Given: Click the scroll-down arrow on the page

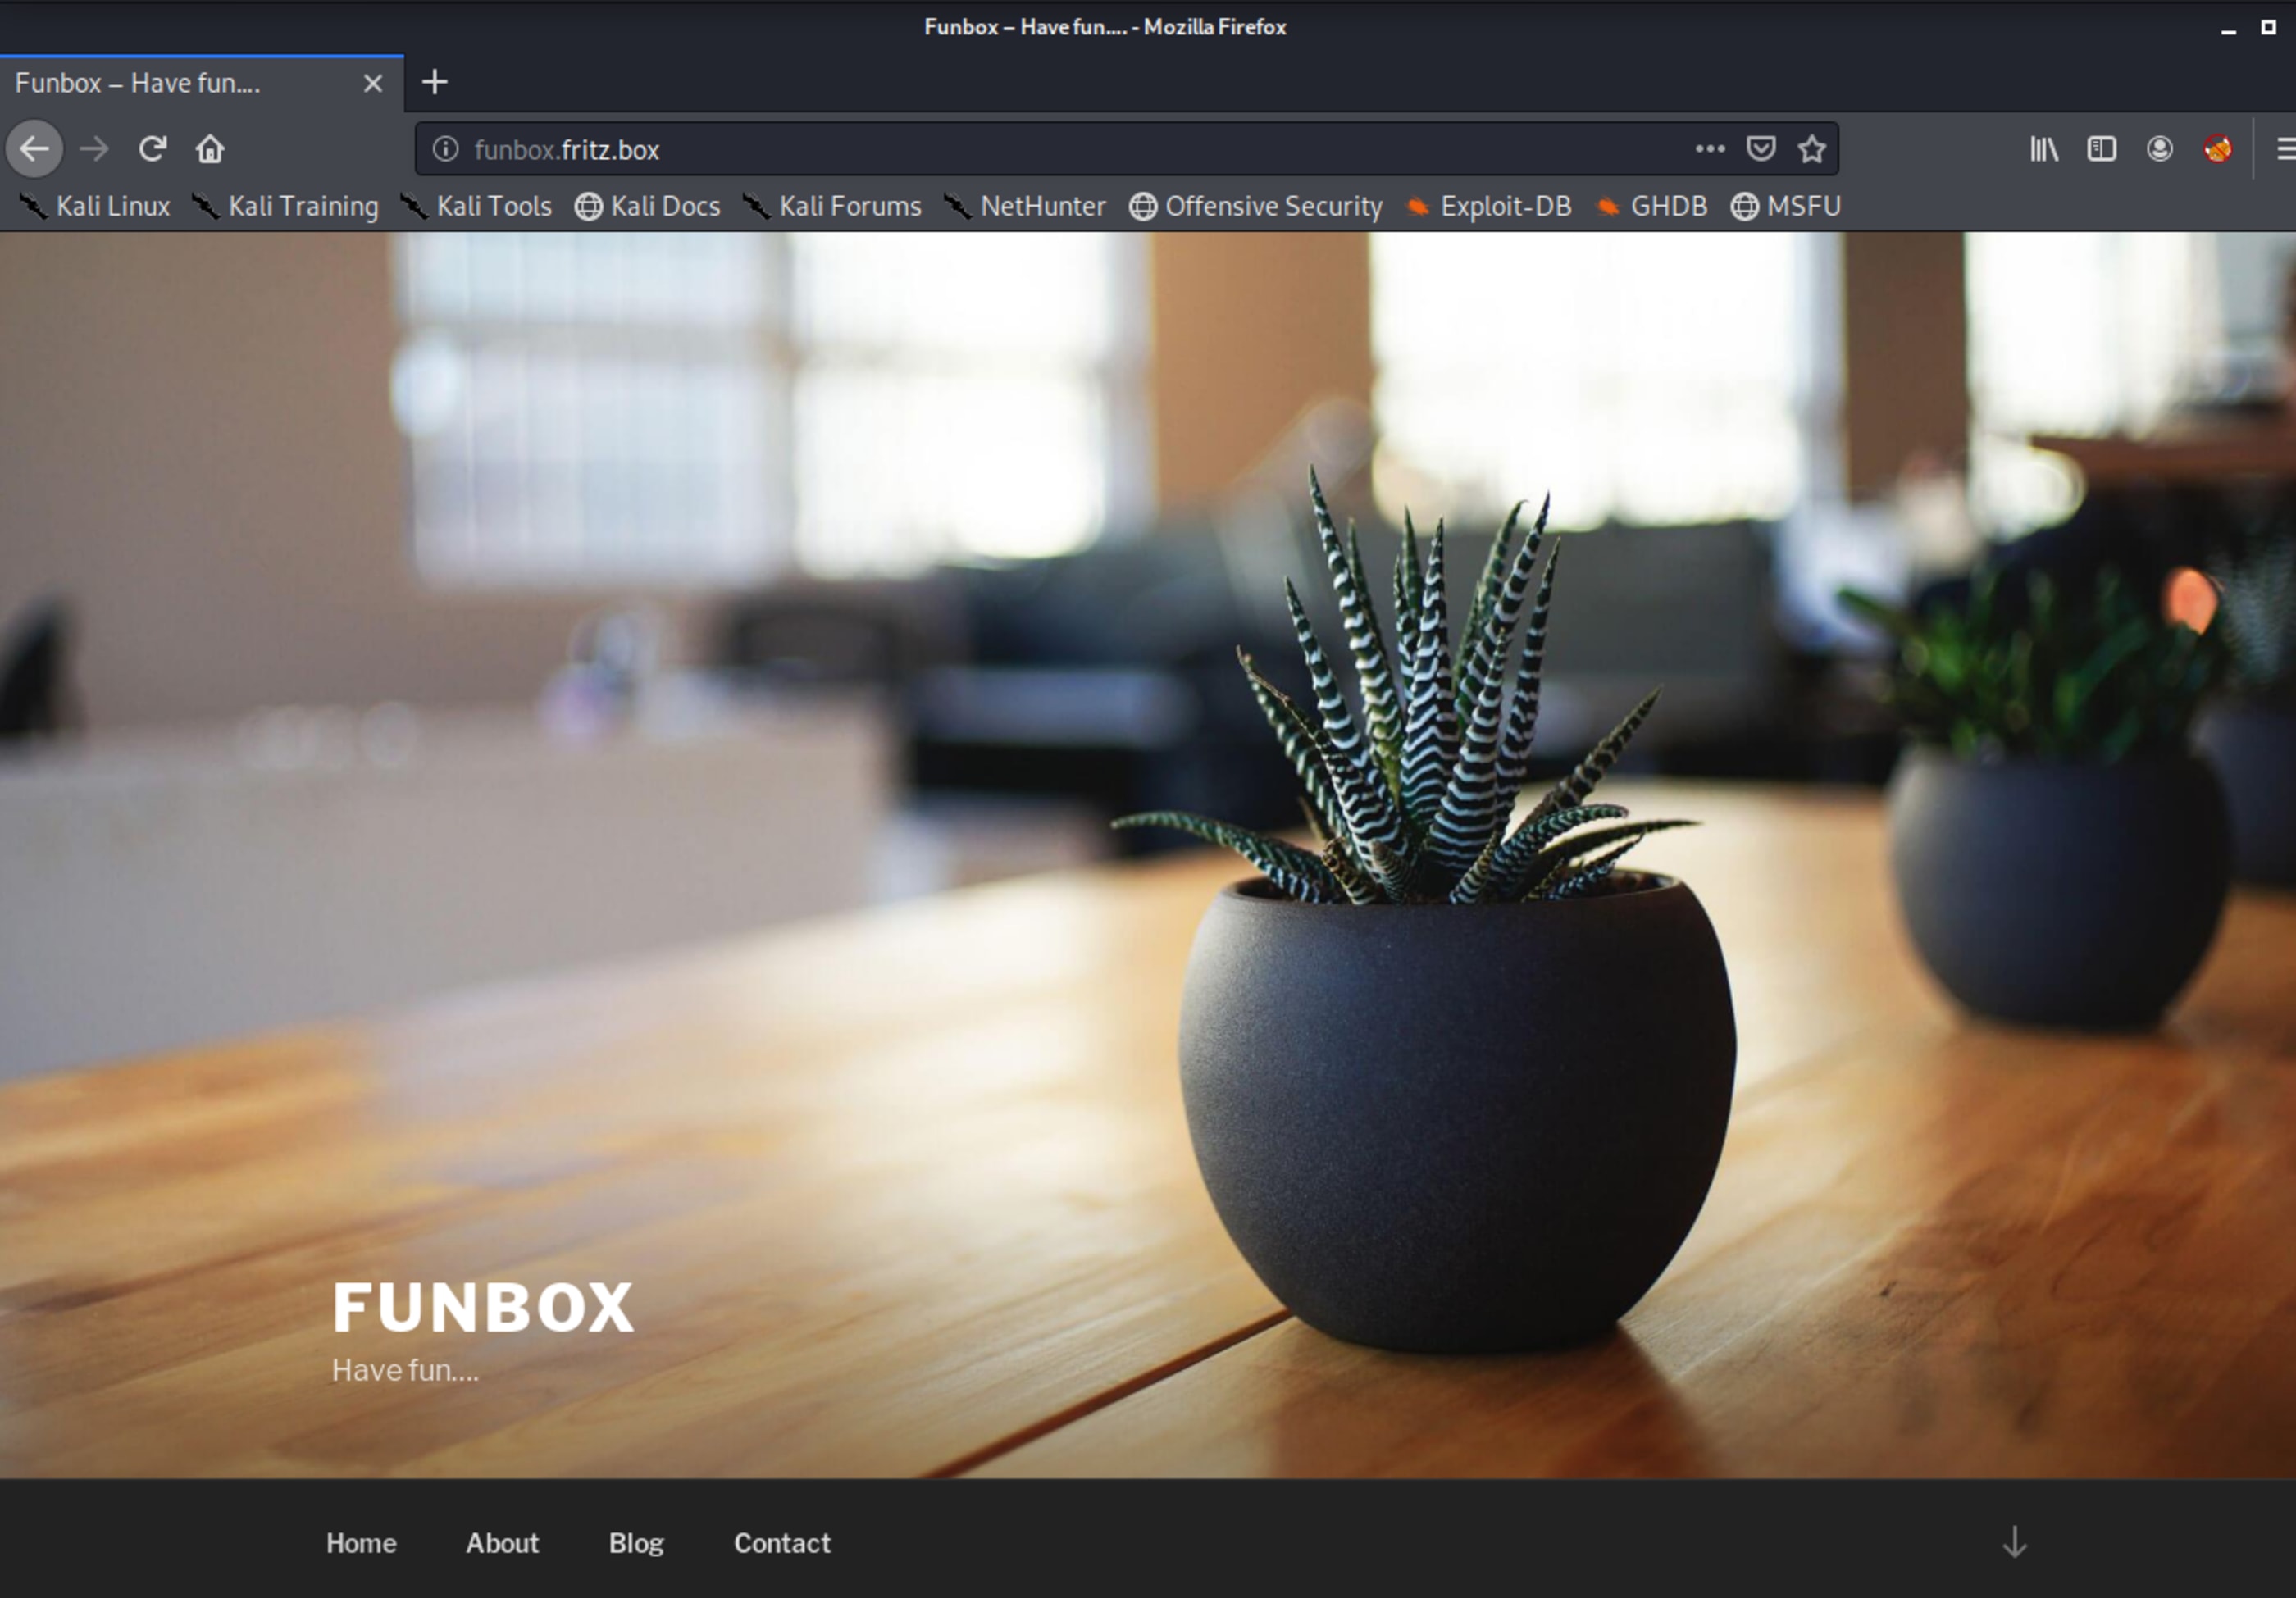Looking at the screenshot, I should (2014, 1541).
